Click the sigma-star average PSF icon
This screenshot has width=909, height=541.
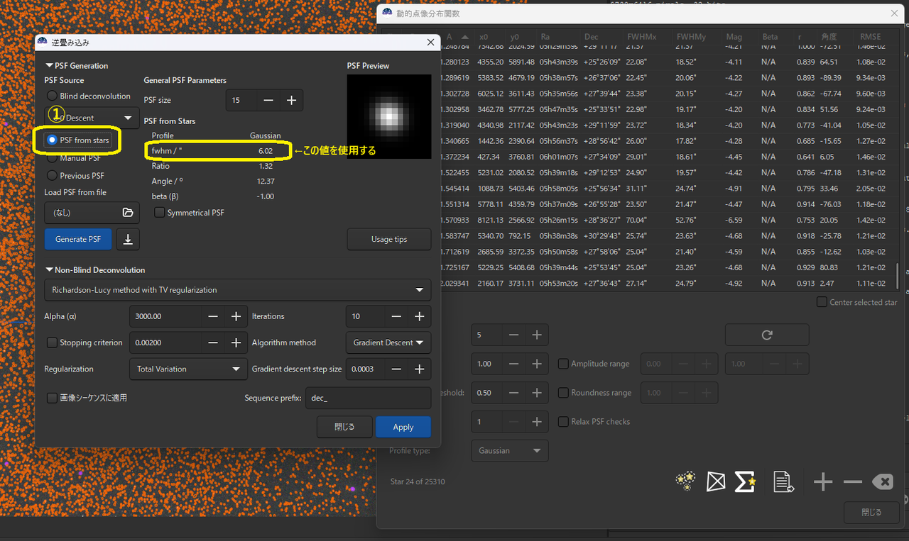tap(744, 482)
